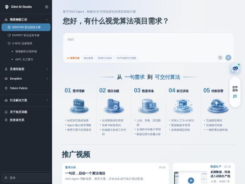The image size is (245, 184).
Task: Click the 02 项目创建 step heading
Action: click(x=109, y=90)
